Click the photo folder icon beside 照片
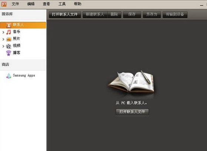The height and width of the screenshot is (151, 207). coord(9,39)
